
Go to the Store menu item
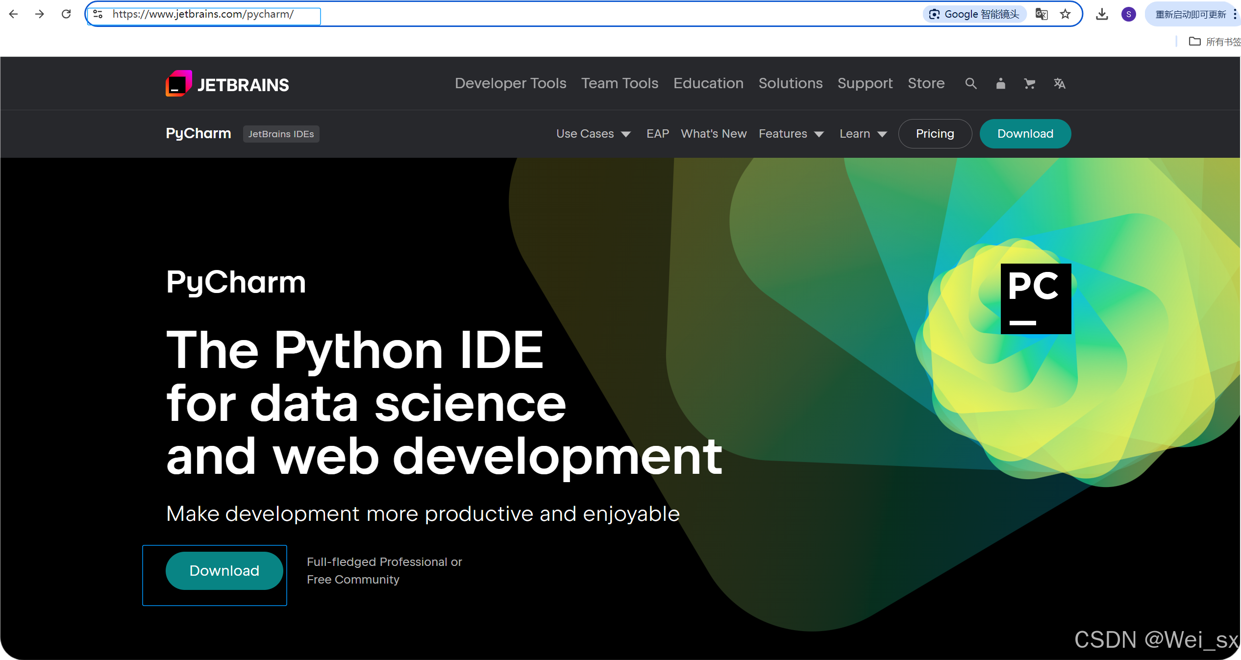point(926,83)
